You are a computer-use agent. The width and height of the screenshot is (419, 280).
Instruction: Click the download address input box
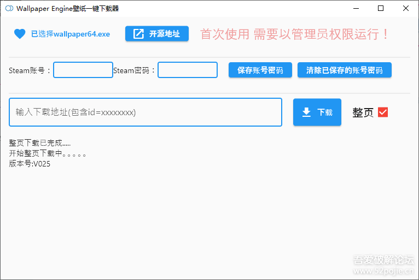146,112
